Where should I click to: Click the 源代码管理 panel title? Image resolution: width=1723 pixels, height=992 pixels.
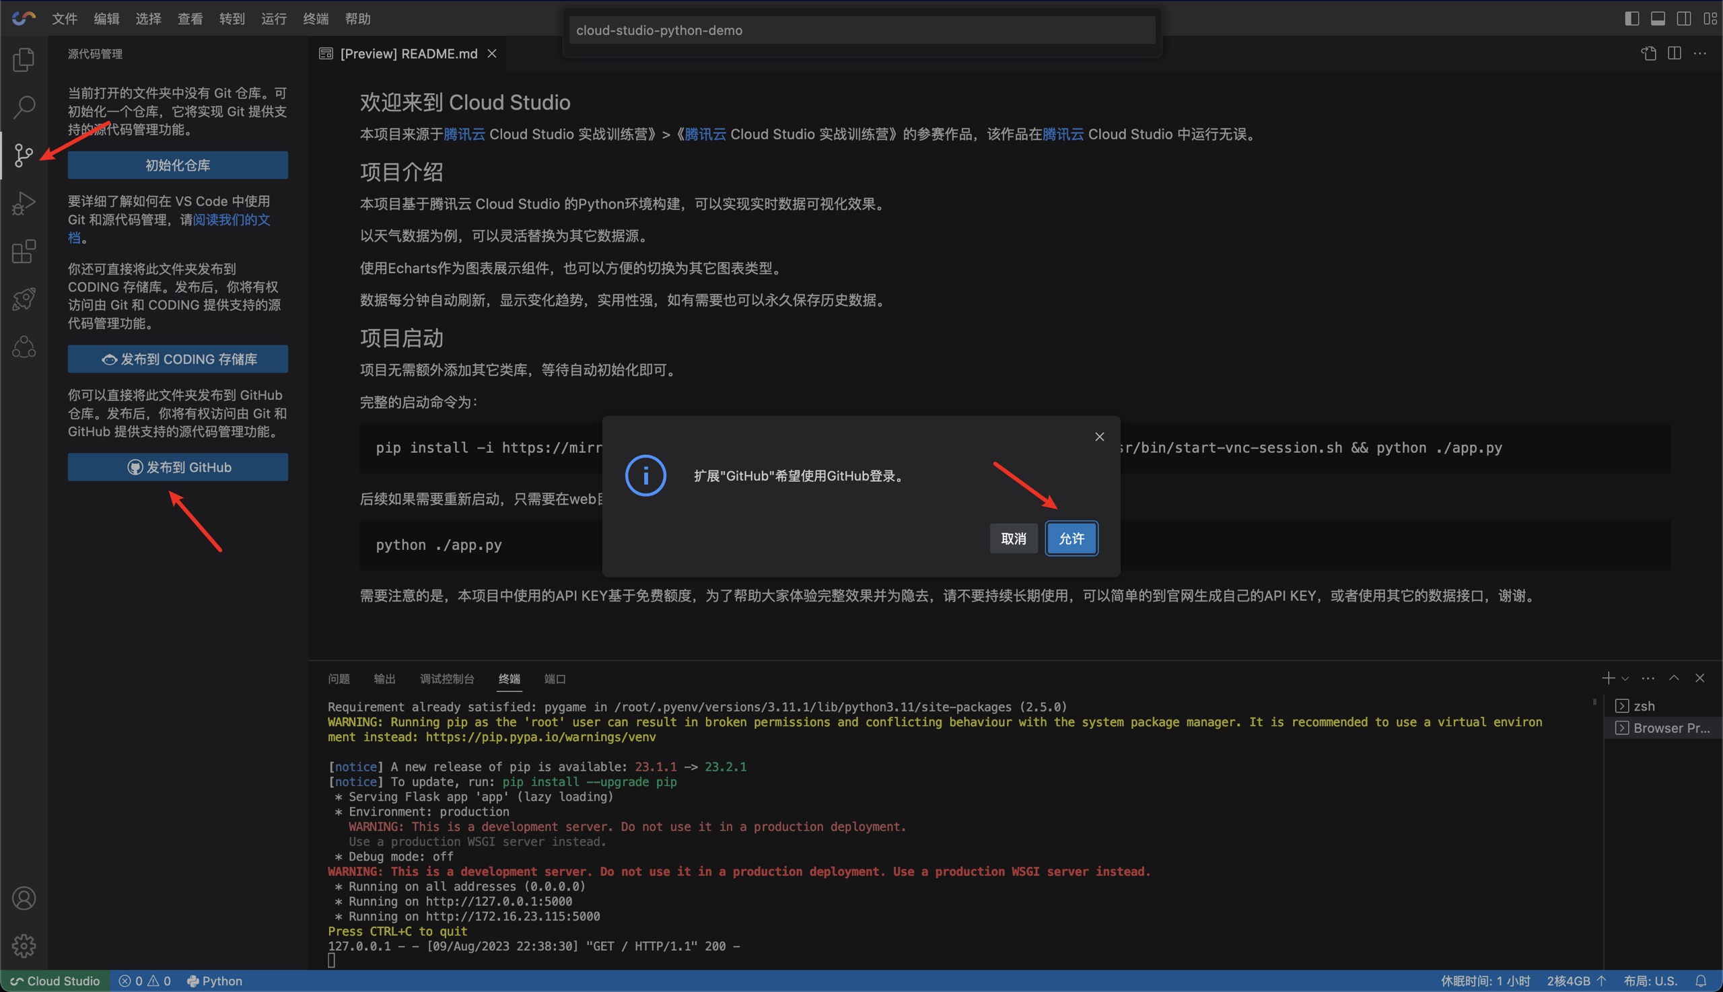96,54
